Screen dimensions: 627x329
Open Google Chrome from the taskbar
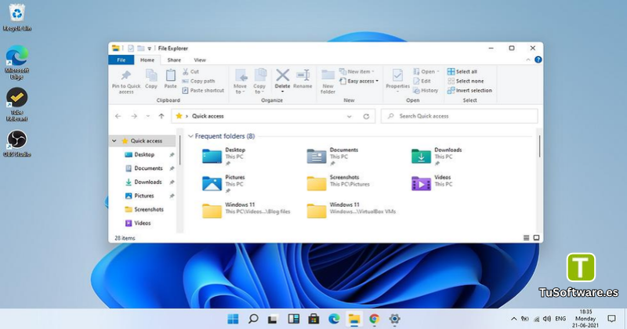click(x=375, y=319)
